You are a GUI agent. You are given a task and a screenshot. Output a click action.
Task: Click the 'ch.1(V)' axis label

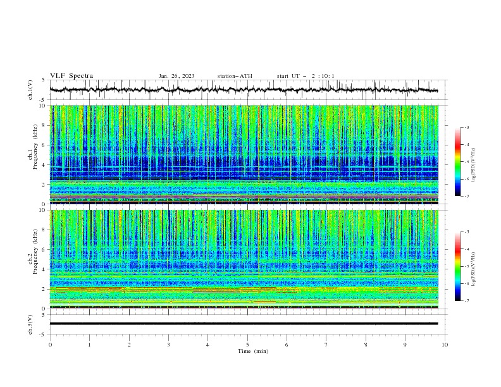pos(30,90)
